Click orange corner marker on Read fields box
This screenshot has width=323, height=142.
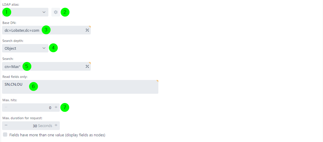click(157, 81)
